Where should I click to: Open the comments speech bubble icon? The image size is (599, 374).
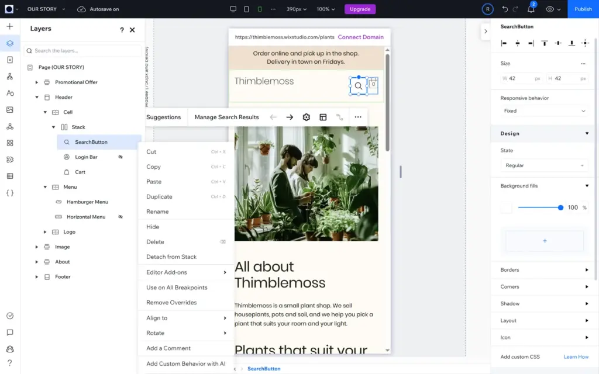[x=10, y=333]
